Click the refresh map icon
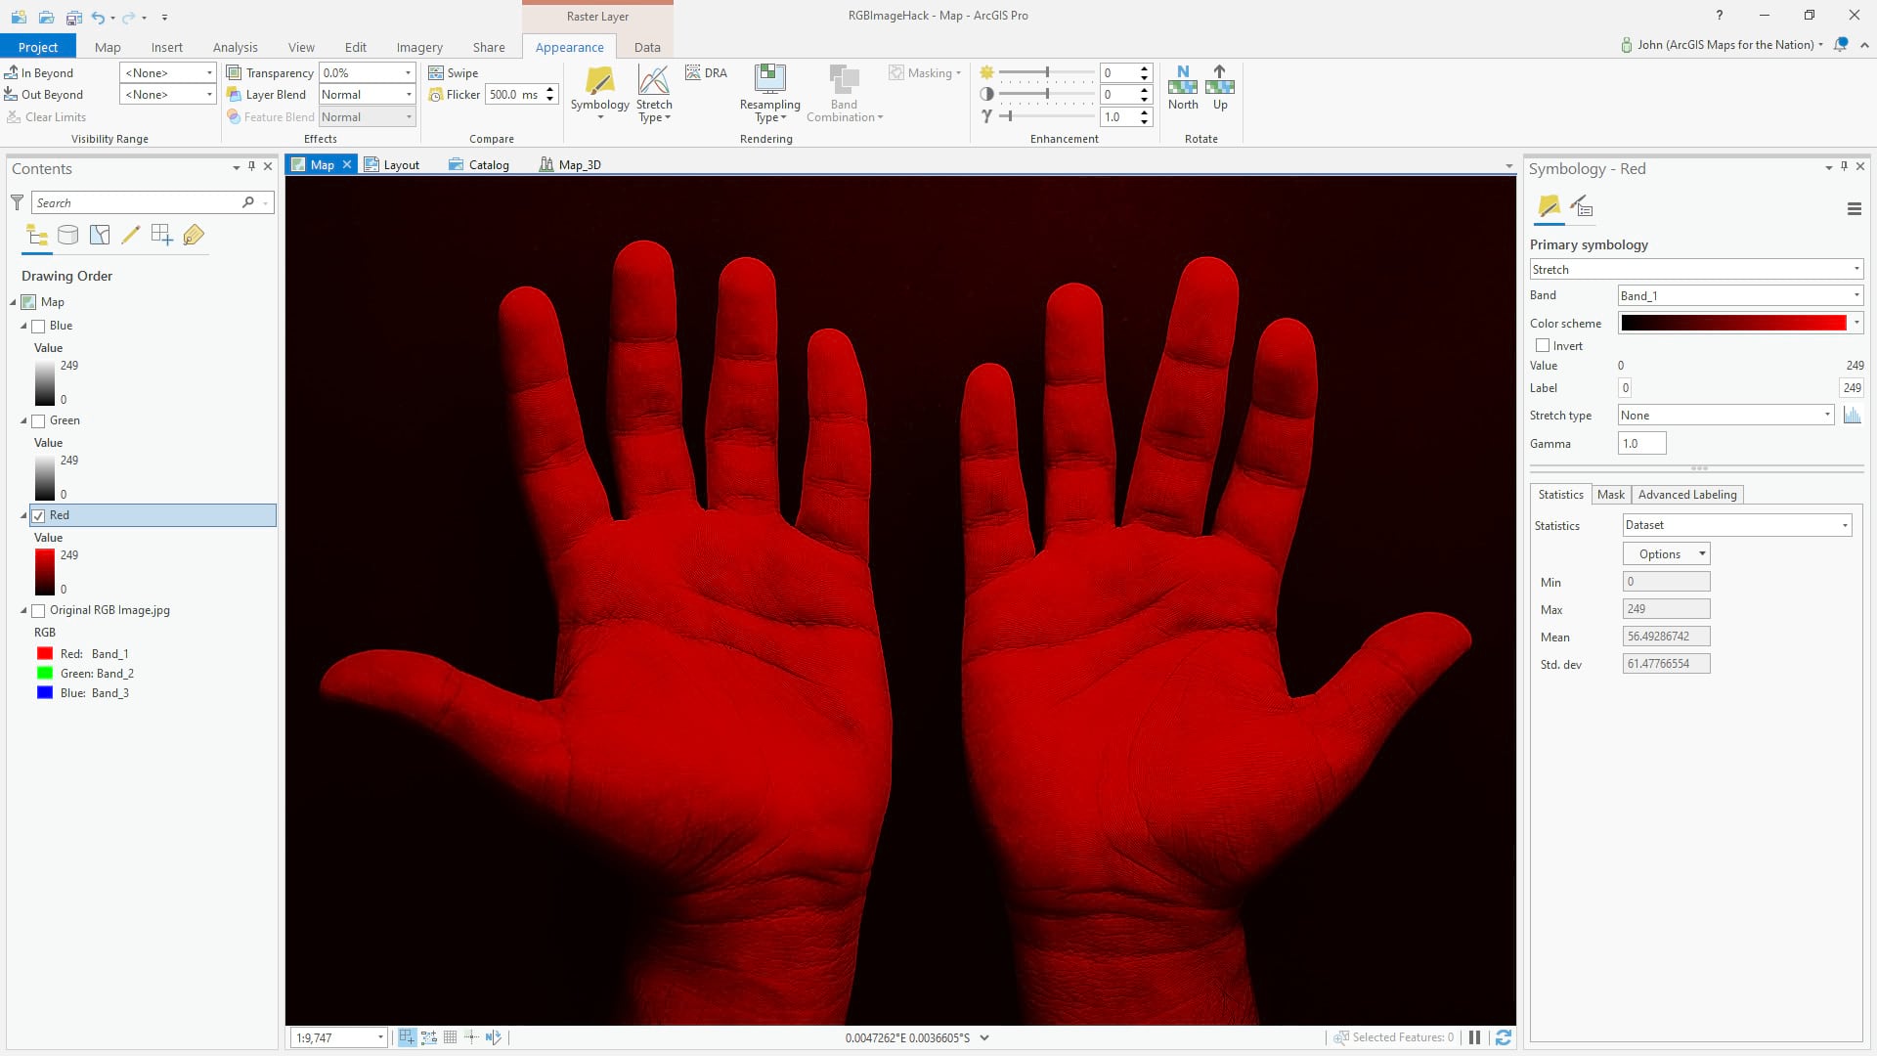Viewport: 1877px width, 1056px height. pyautogui.click(x=1504, y=1037)
